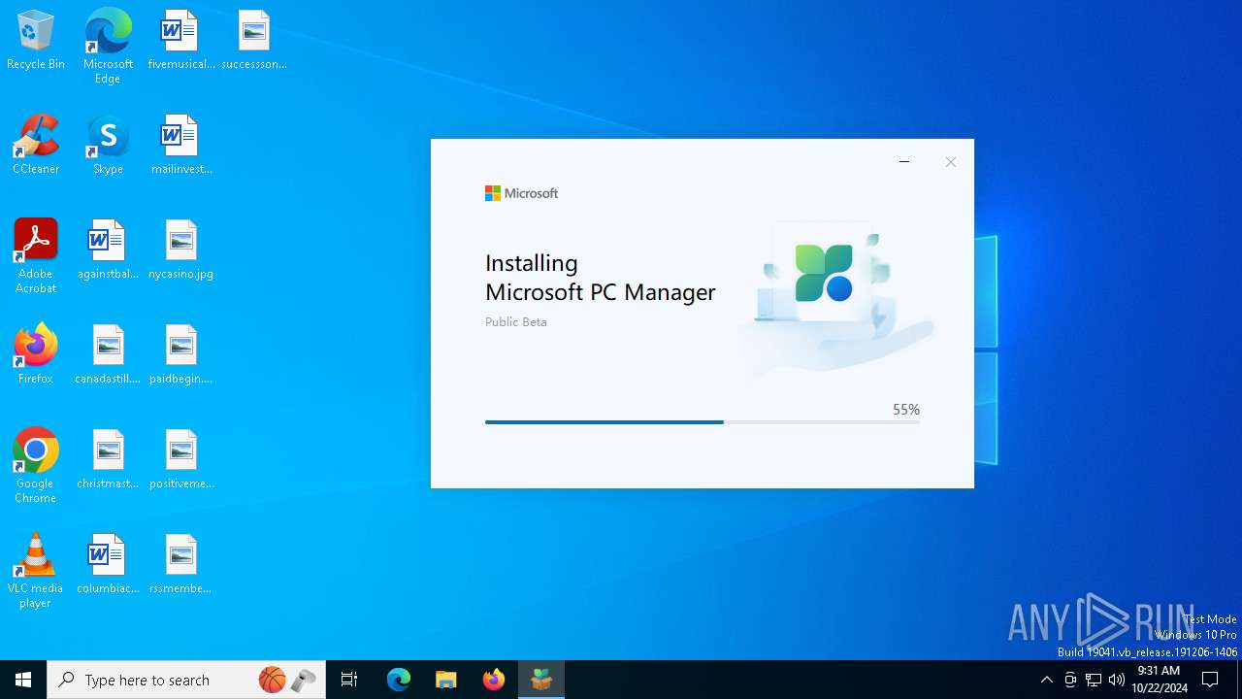Select the nycasino.jpg image file
The image size is (1242, 699).
[x=181, y=250]
